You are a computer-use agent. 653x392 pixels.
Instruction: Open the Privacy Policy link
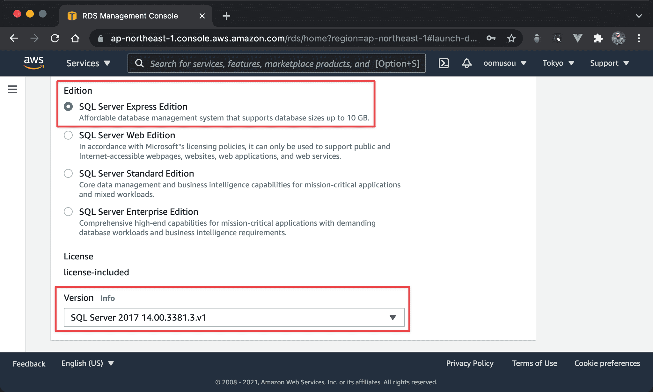pos(470,363)
